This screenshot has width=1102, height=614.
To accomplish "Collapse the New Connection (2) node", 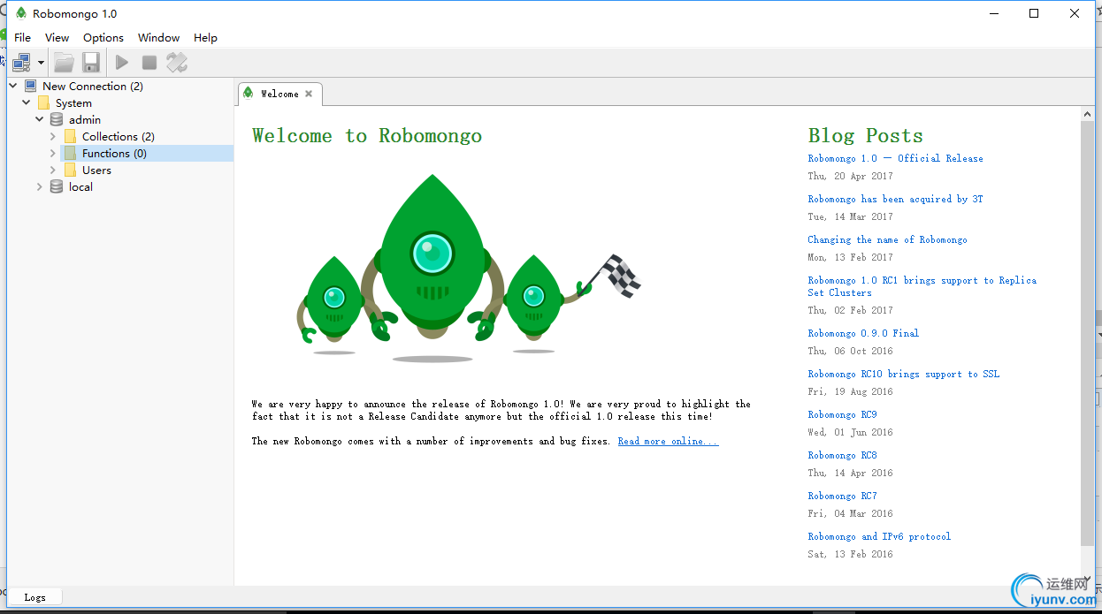I will tap(13, 86).
